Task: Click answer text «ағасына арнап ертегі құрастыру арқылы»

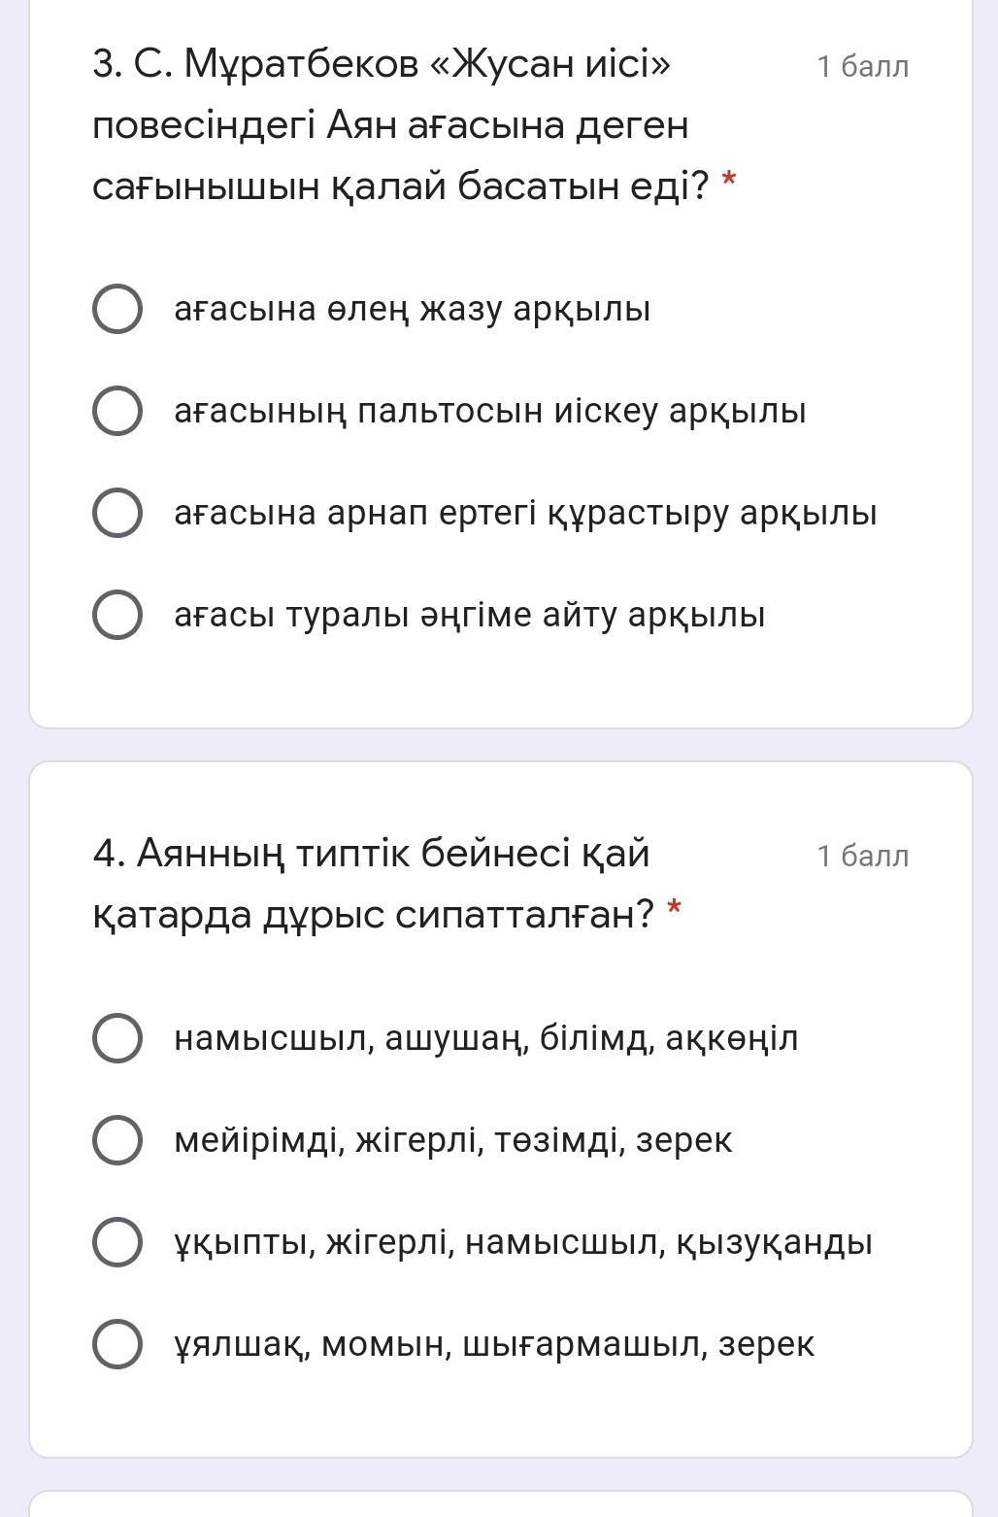Action: click(x=524, y=513)
